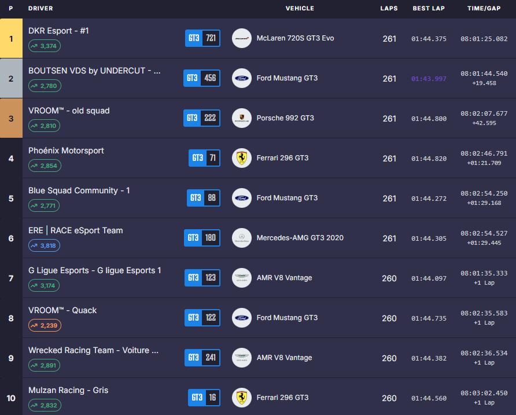This screenshot has width=516, height=415.
Task: Open VROOM - Quack team entry
Action: pos(62,310)
